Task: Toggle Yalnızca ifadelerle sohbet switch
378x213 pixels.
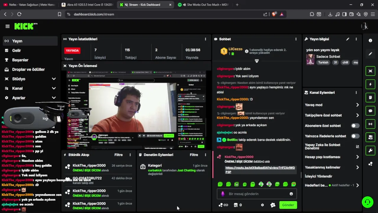Action: click(355, 136)
